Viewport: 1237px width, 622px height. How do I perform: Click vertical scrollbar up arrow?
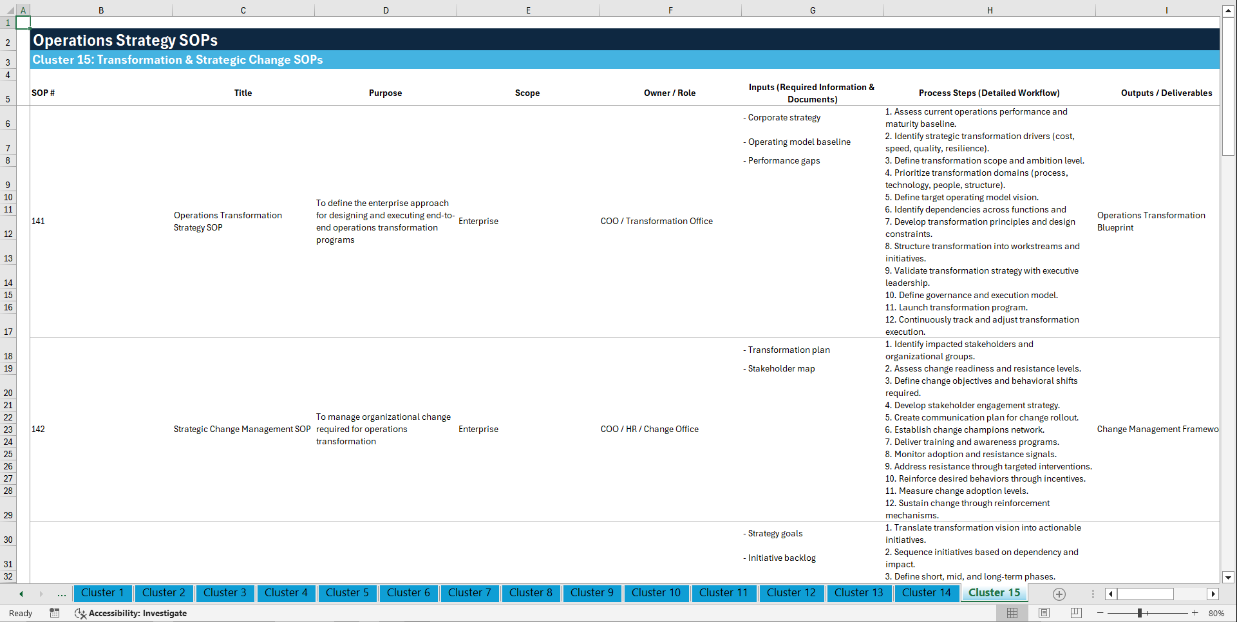[1228, 11]
